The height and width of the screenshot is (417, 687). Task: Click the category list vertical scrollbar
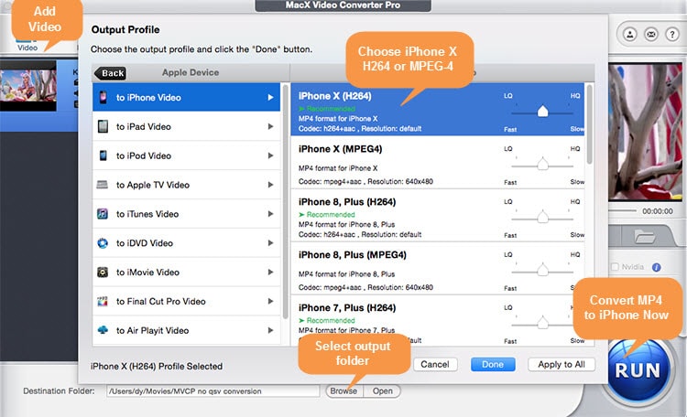coord(286,201)
